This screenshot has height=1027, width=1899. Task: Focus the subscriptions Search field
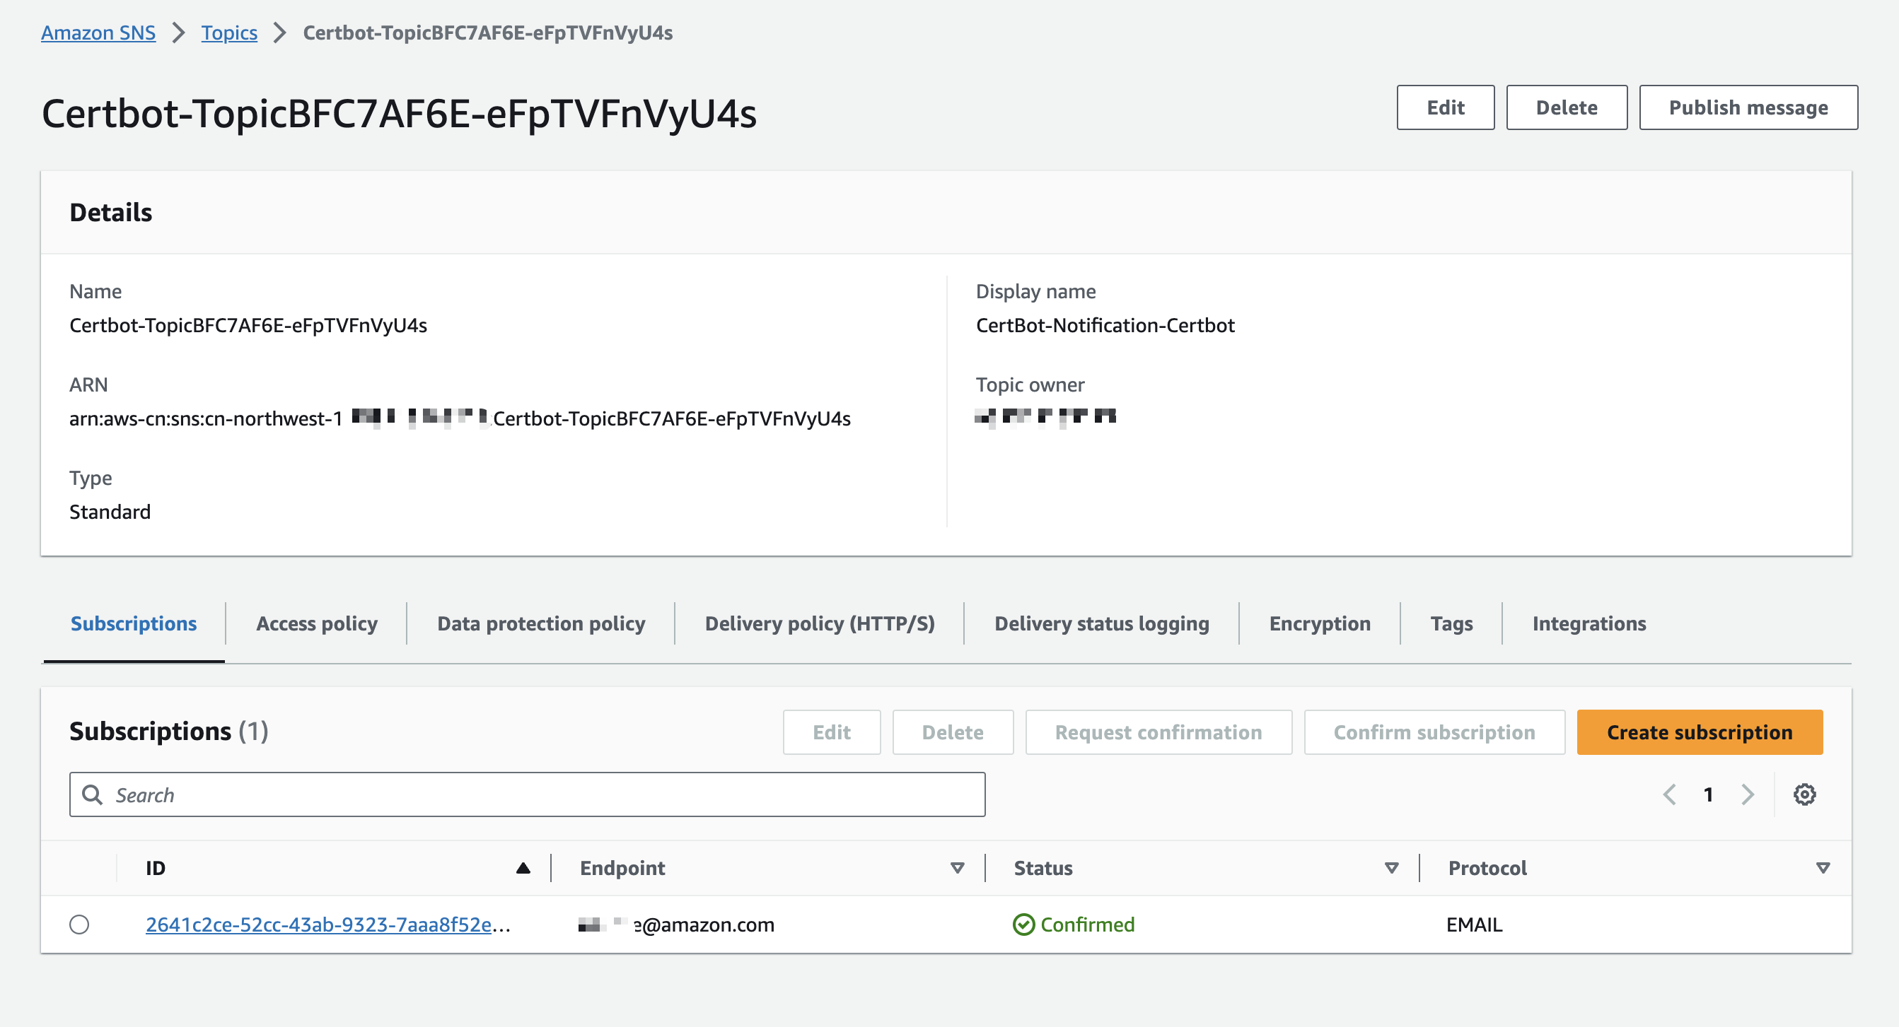point(527,794)
